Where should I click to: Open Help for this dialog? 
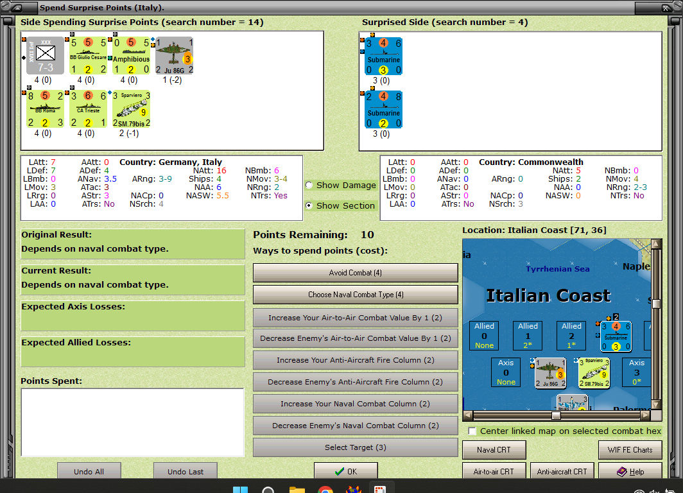(630, 471)
